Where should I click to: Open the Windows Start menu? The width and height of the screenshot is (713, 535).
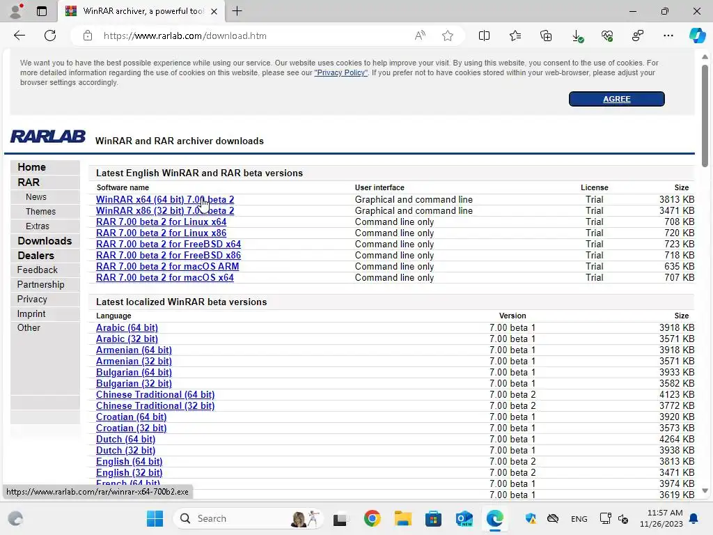click(155, 518)
